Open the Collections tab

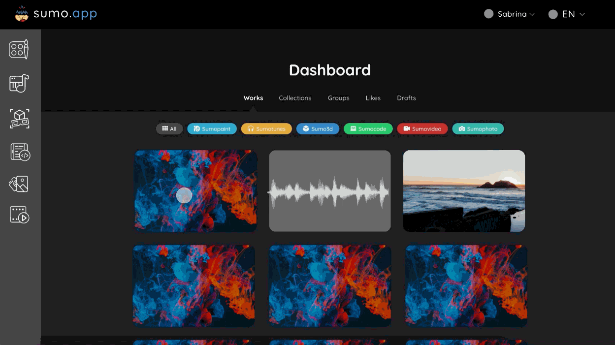pyautogui.click(x=295, y=98)
